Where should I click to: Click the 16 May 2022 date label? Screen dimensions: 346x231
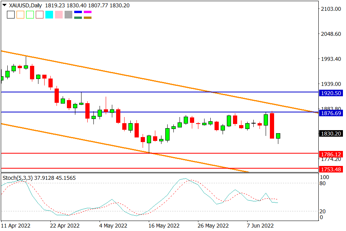coord(164,226)
